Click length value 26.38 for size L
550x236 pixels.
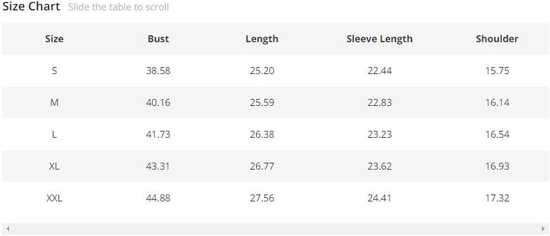tap(262, 134)
